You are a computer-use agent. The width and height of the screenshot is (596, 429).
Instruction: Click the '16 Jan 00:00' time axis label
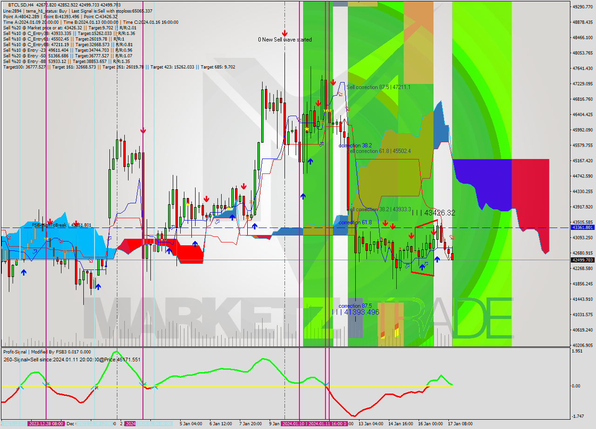(430, 423)
